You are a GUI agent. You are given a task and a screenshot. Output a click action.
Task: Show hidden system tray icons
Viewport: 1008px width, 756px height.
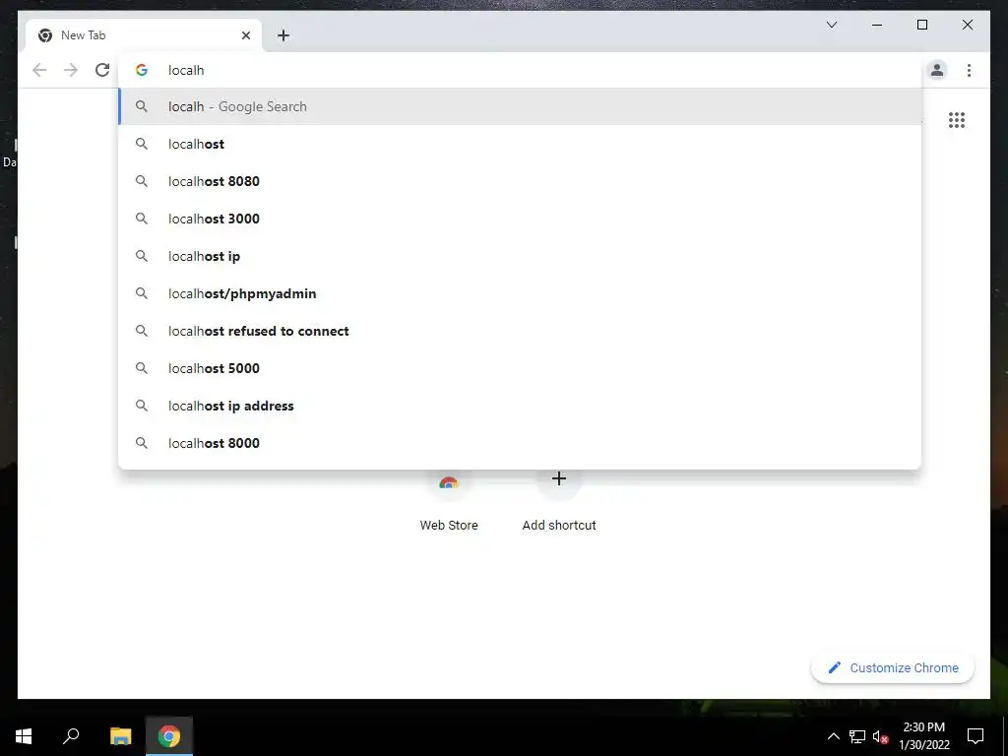coord(833,736)
